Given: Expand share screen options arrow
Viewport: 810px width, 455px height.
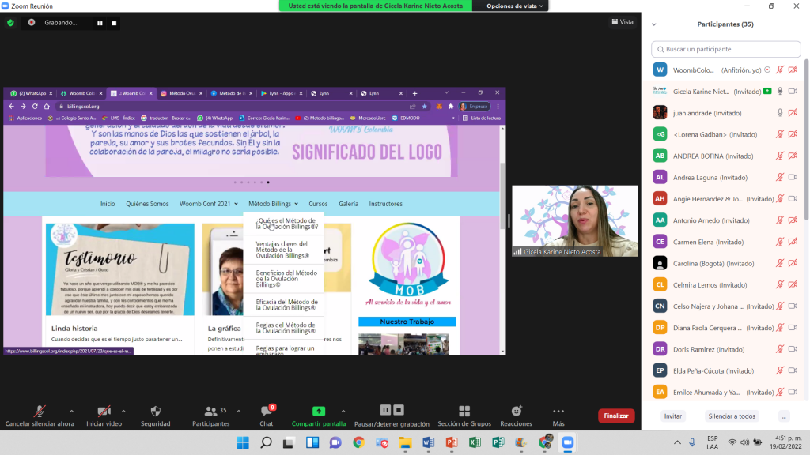Looking at the screenshot, I should [343, 411].
